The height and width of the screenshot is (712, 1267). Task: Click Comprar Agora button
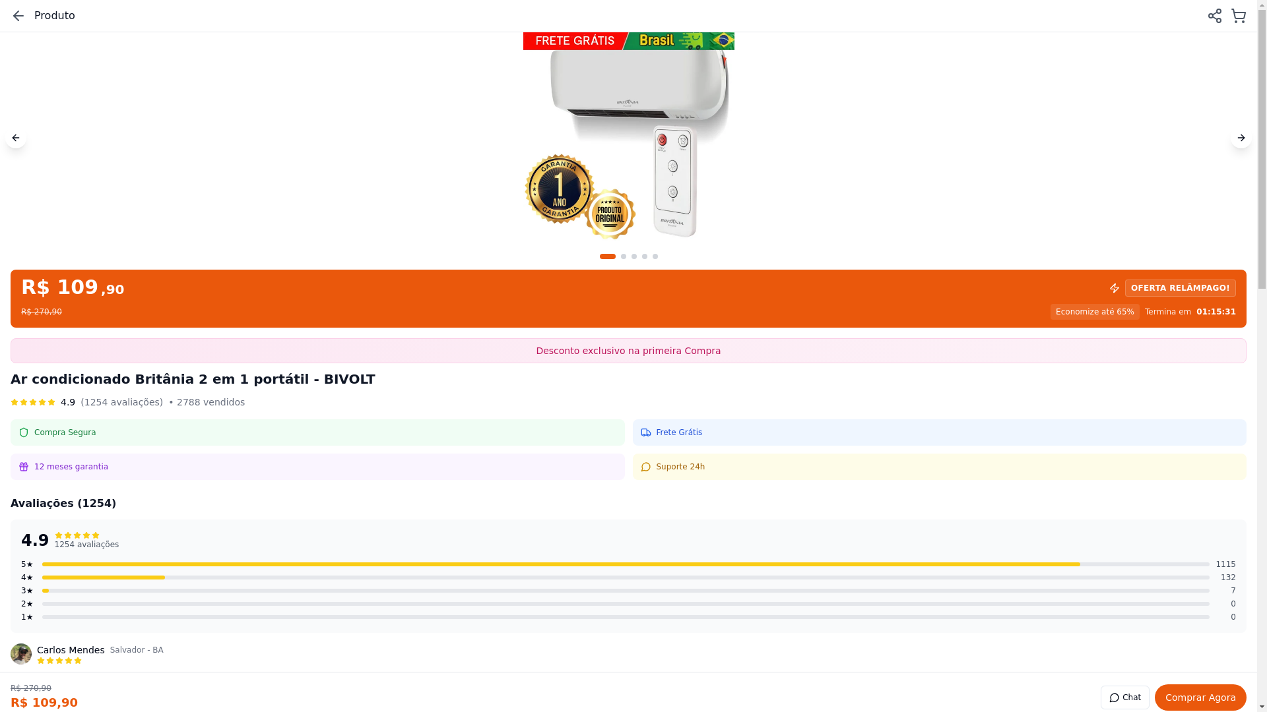(1200, 697)
